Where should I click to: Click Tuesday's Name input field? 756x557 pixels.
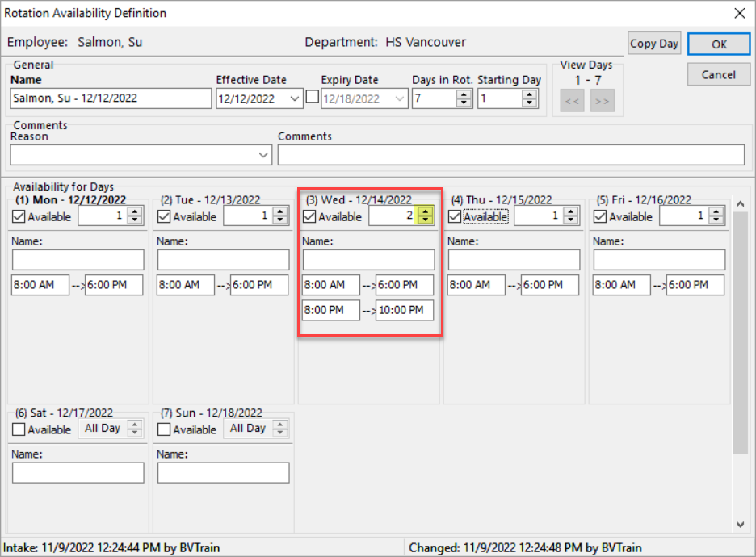pyautogui.click(x=223, y=259)
